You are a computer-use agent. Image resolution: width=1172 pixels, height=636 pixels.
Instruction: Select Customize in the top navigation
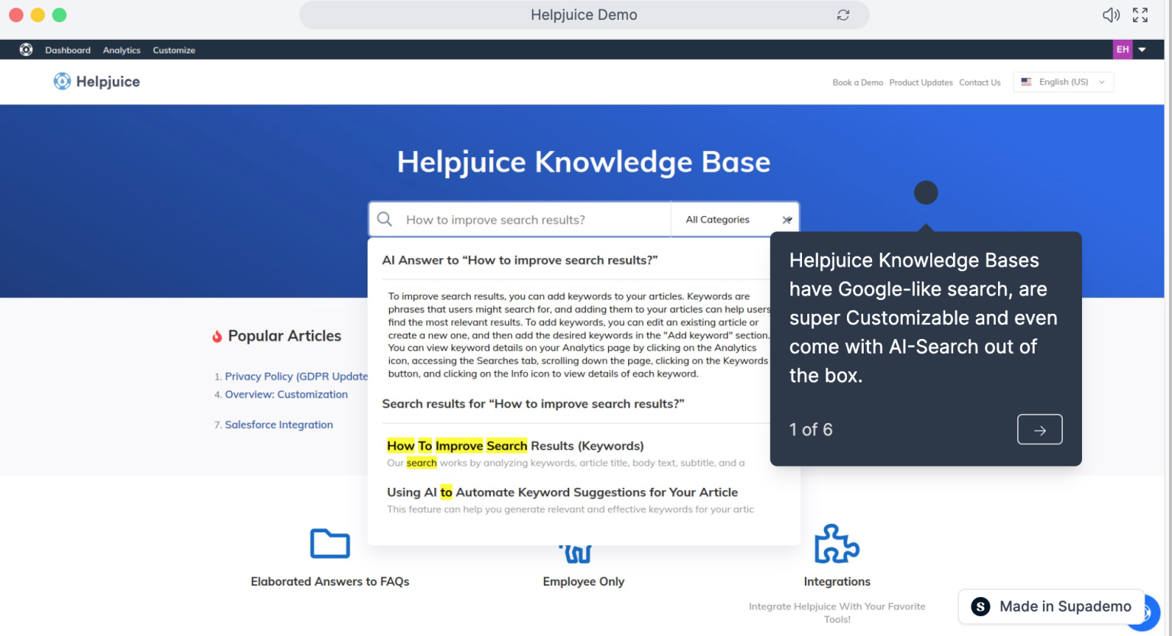(174, 50)
